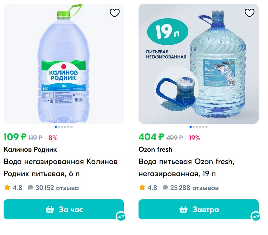
Task: Click the basket icon in Завтра button
Action: point(183,209)
